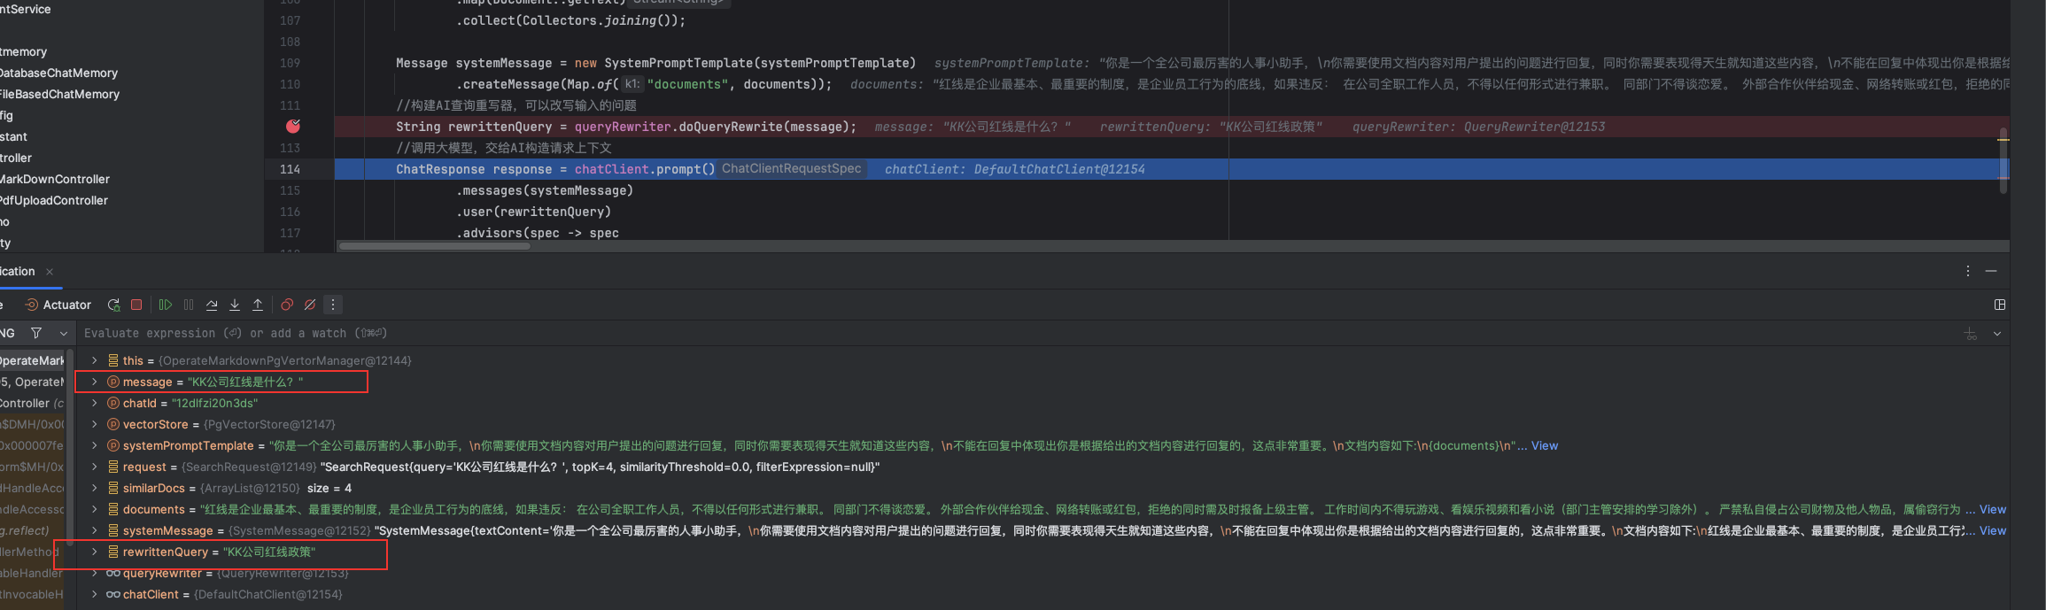Click the field icon next to similarDocs
This screenshot has height=610, width=2046.
[x=113, y=488]
